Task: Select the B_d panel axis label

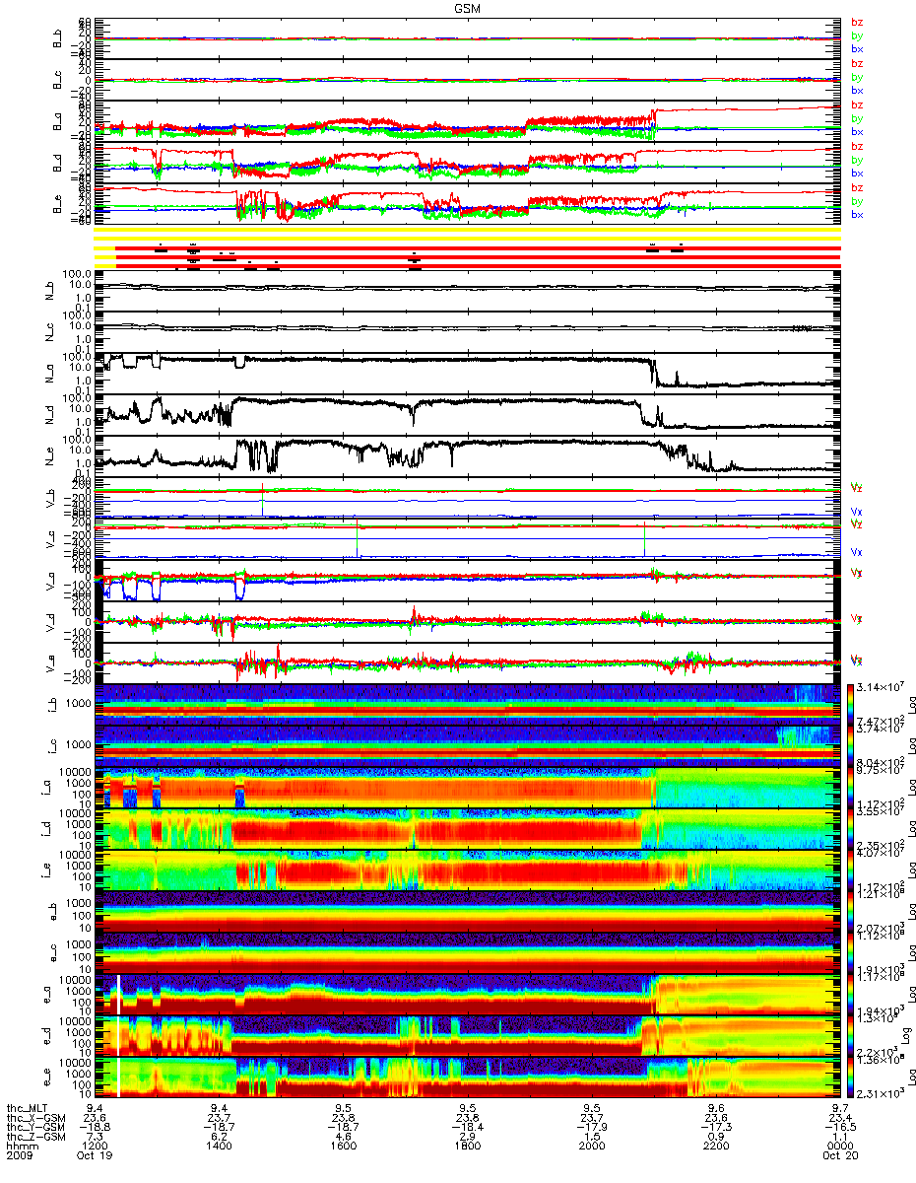Action: coord(56,163)
